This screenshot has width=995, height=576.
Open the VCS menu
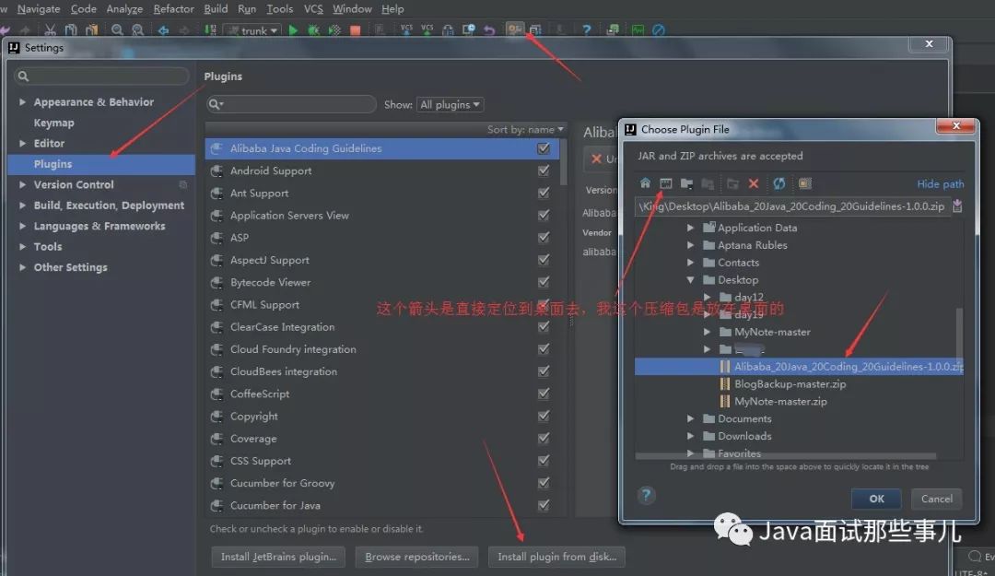(x=313, y=9)
